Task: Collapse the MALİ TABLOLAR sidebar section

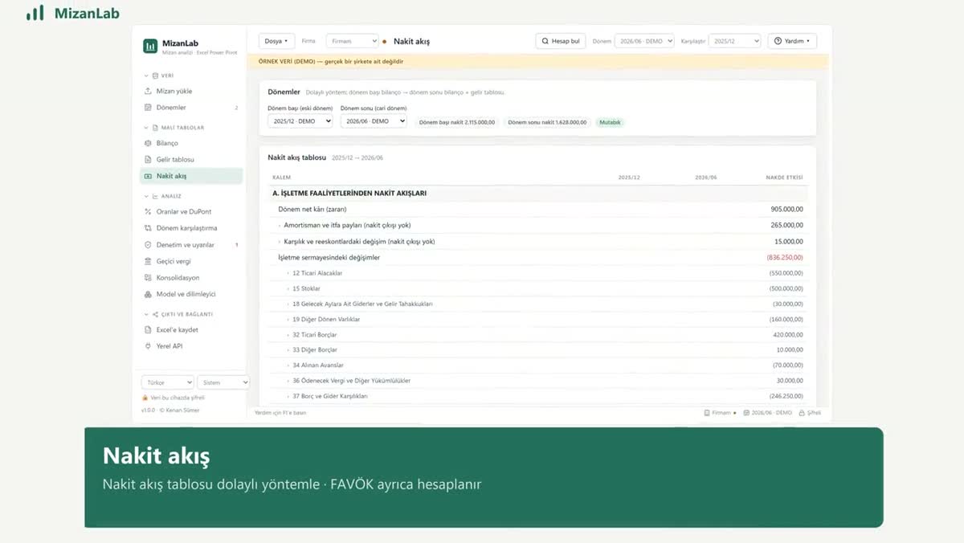Action: tap(146, 128)
